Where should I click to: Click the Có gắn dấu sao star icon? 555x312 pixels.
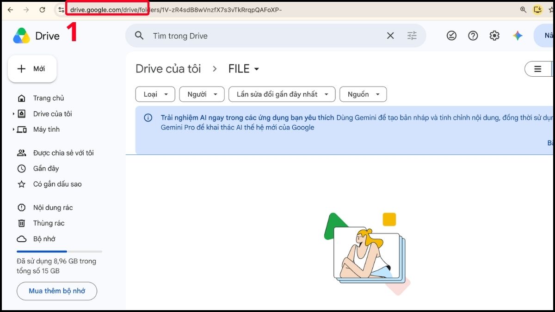(x=21, y=184)
